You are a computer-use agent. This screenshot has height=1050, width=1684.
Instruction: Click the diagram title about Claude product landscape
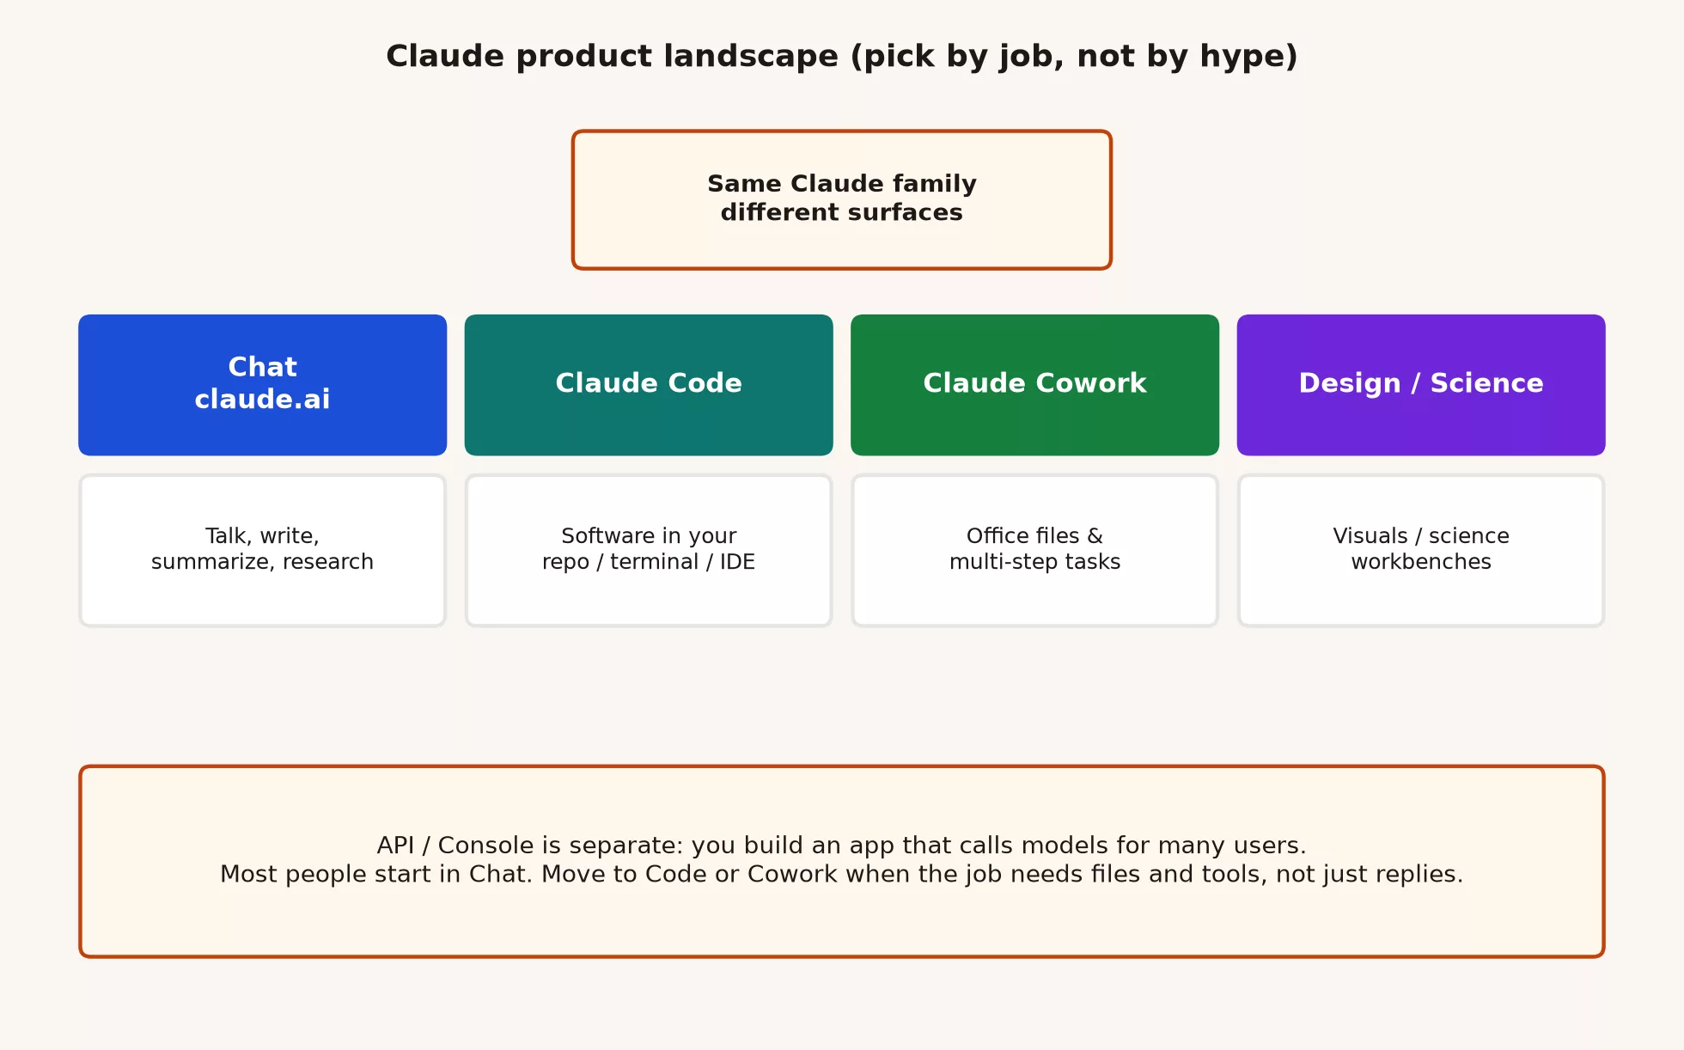tap(841, 57)
